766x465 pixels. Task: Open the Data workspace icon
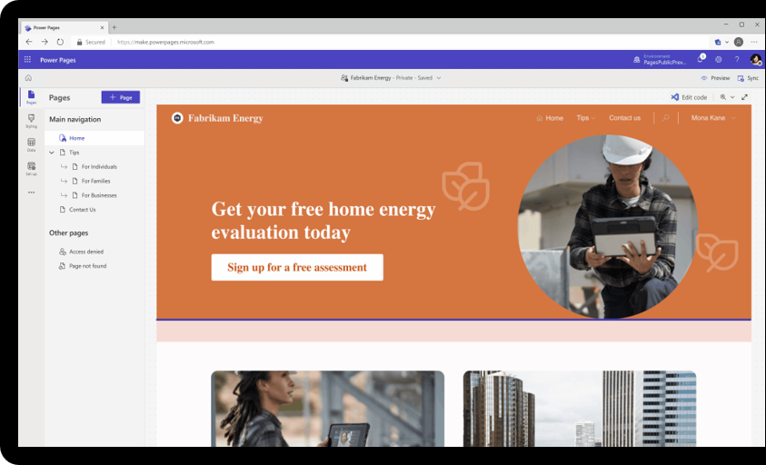[x=31, y=144]
